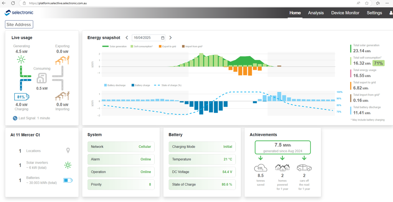Screen dimensions: 393x202
Task: Click the Locations map pin icon
Action: (68, 151)
